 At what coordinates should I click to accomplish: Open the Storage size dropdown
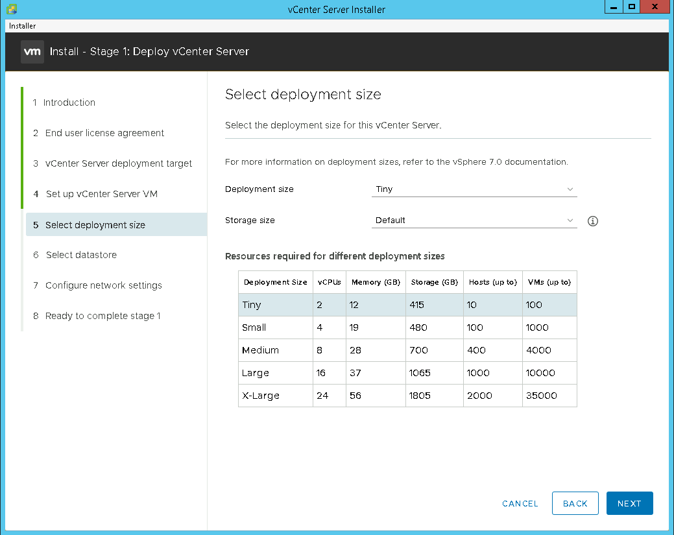474,220
